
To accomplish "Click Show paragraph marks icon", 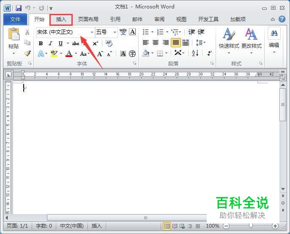I will [209, 53].
